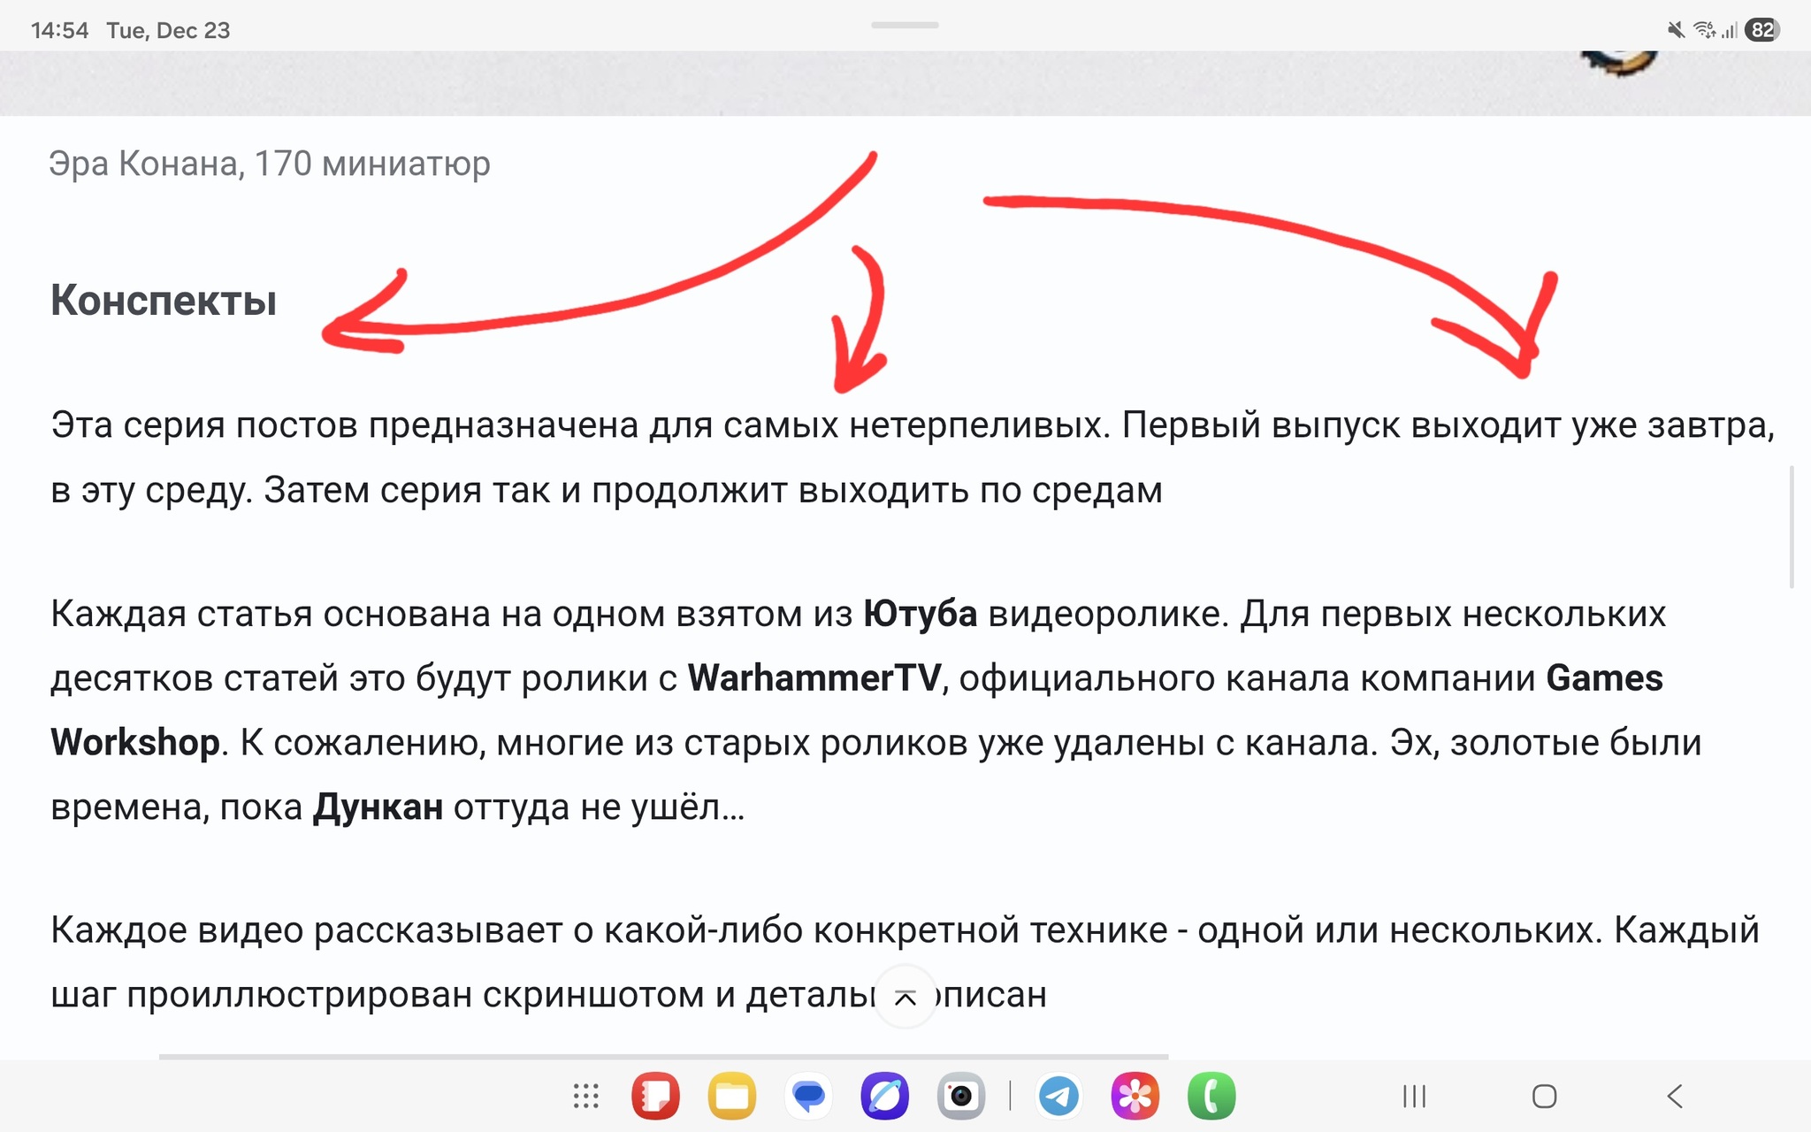Screen dimensions: 1811x1132
Task: Open the Gallery flower icon
Action: pyautogui.click(x=1135, y=1097)
